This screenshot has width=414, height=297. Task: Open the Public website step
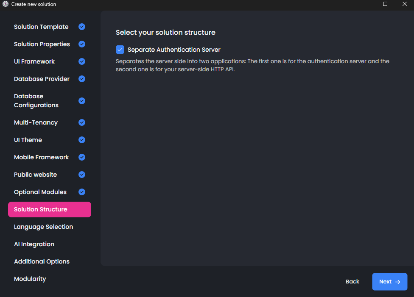[35, 175]
